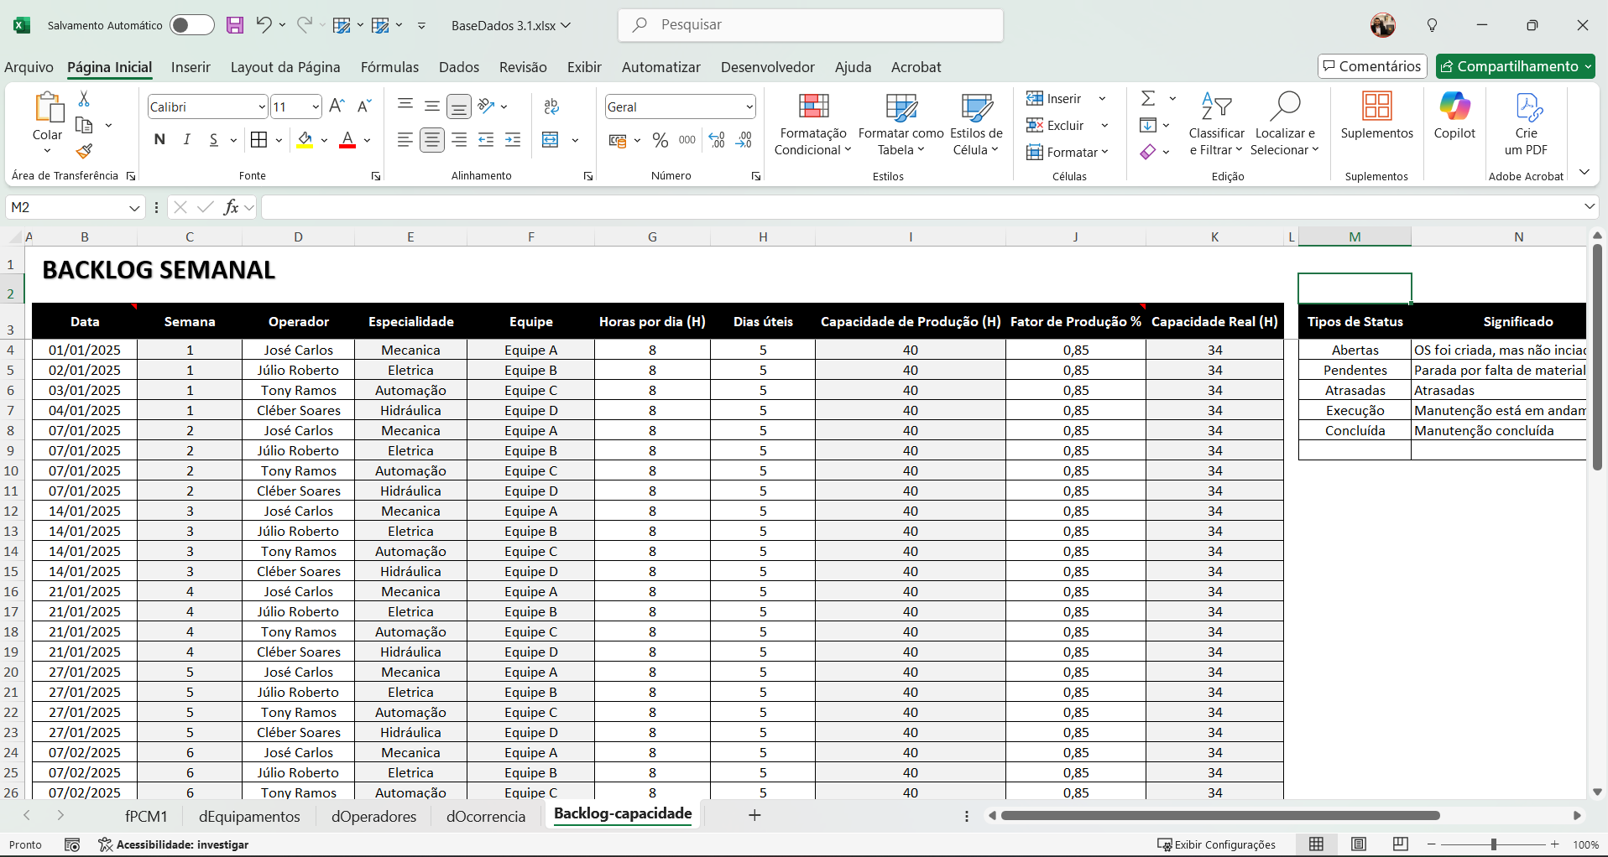Screen dimensions: 1608x857
Task: Click the Pesquisar search box
Action: (811, 25)
